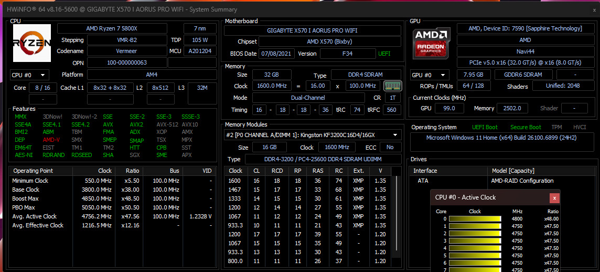This screenshot has width=600, height=272.
Task: Click the tRFC 560 value
Action: point(391,110)
